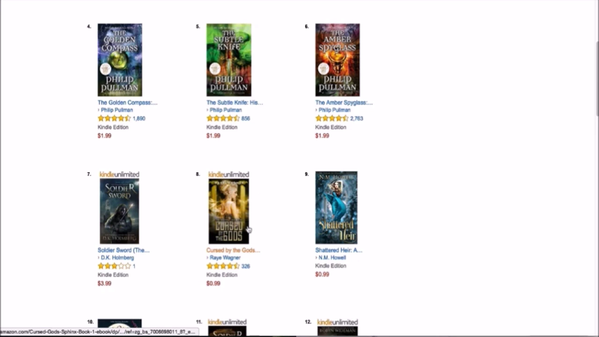Open the 326 reviews link for Cursed by the Gods
The width and height of the screenshot is (599, 337).
[x=246, y=266]
